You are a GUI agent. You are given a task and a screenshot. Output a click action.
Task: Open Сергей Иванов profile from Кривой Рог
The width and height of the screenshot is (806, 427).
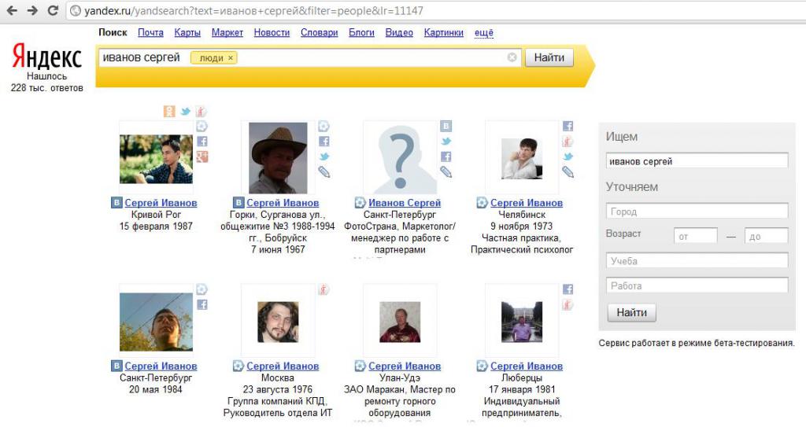click(161, 202)
